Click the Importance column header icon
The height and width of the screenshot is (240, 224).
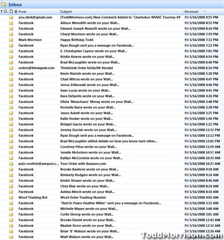tap(2, 11)
